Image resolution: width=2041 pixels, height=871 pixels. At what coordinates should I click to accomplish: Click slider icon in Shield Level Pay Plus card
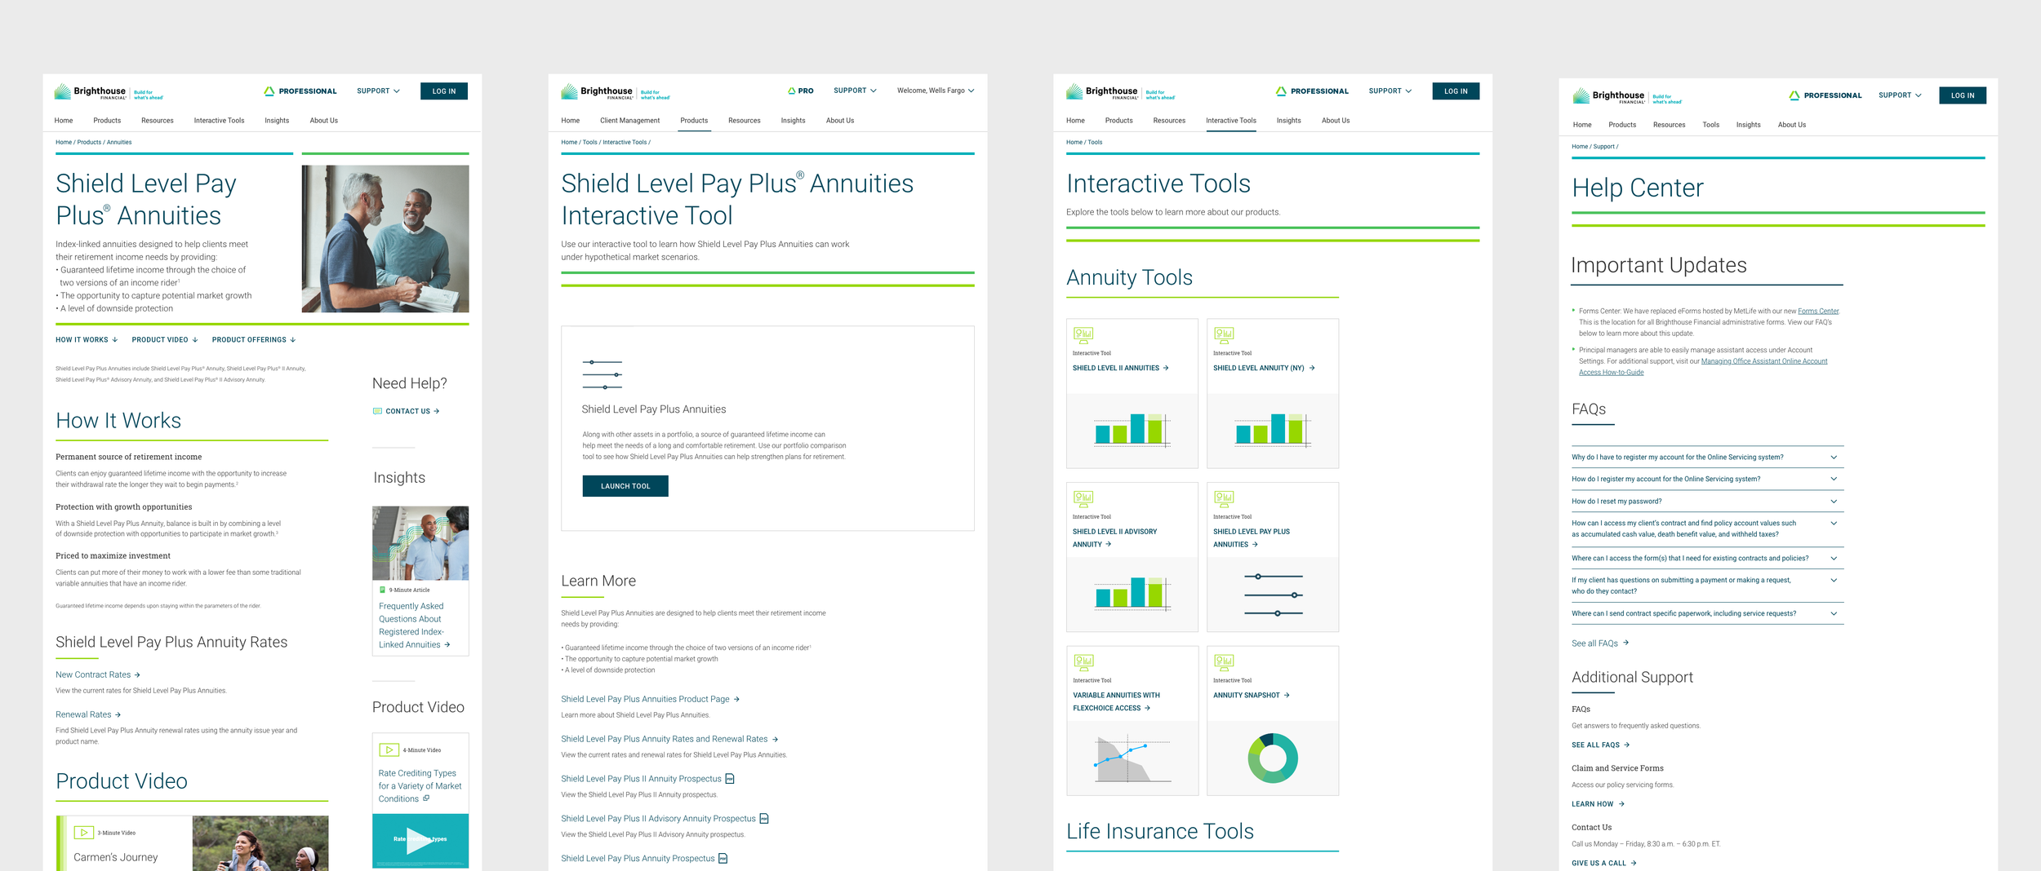(x=603, y=374)
